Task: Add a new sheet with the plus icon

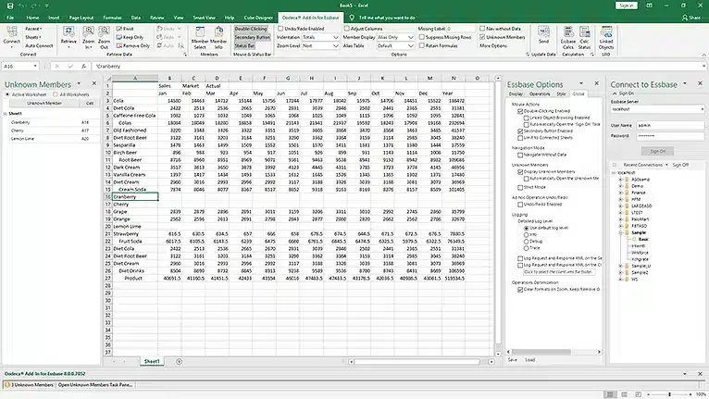Action: tap(179, 361)
